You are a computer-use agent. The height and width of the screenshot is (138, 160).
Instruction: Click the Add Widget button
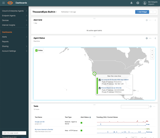point(142,12)
